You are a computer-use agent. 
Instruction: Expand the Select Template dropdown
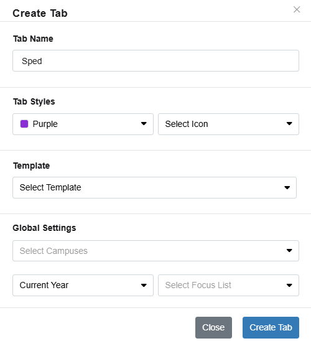pyautogui.click(x=155, y=187)
